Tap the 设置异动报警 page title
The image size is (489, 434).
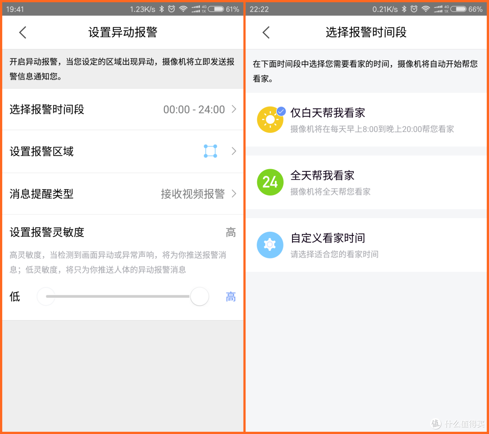[x=123, y=32]
